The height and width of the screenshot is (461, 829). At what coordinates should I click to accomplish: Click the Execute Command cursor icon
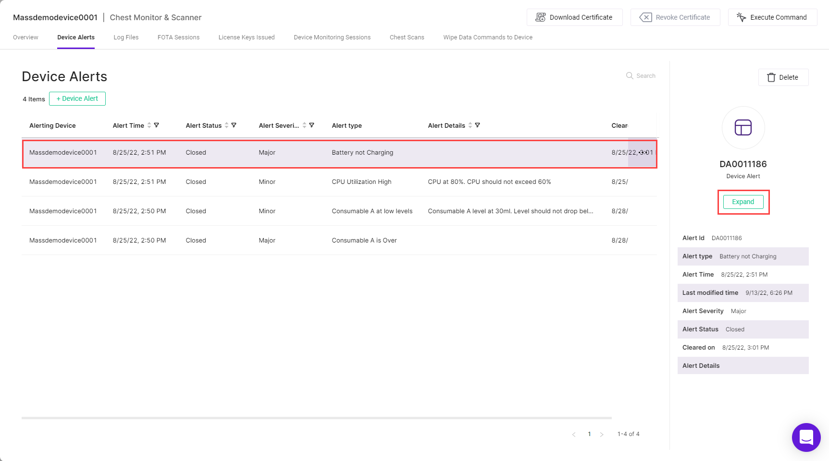point(742,17)
